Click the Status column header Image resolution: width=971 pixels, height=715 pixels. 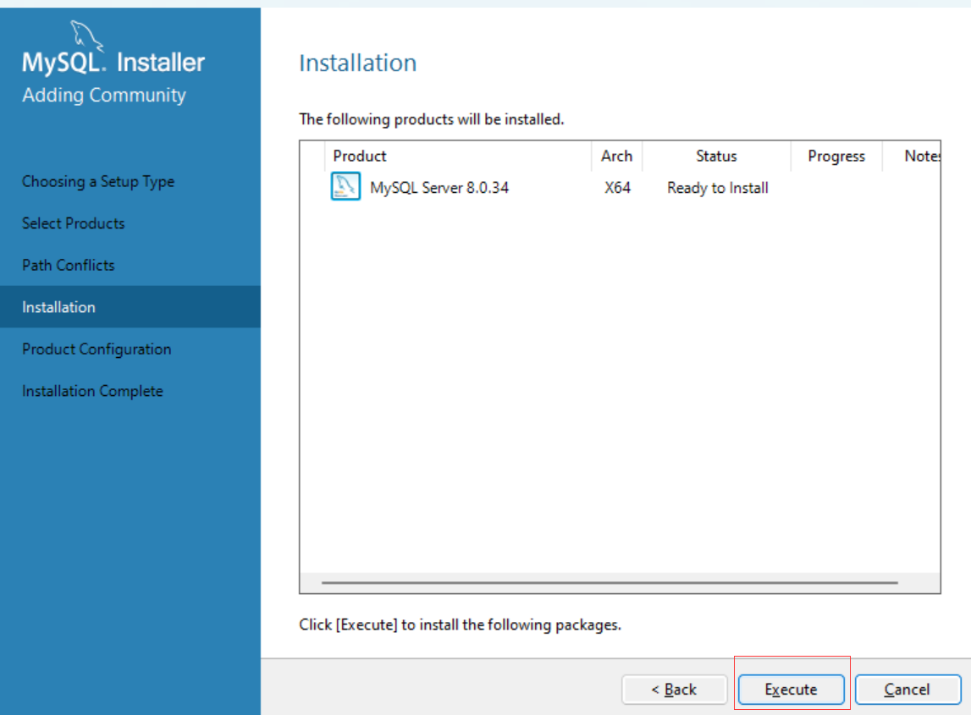pyautogui.click(x=716, y=156)
